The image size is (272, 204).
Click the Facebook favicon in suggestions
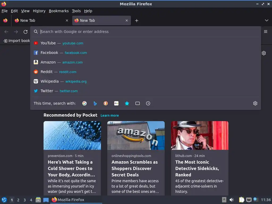36,53
